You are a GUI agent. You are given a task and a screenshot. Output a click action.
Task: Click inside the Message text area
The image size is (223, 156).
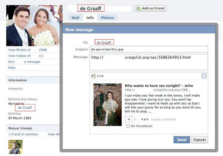[x=149, y=62]
